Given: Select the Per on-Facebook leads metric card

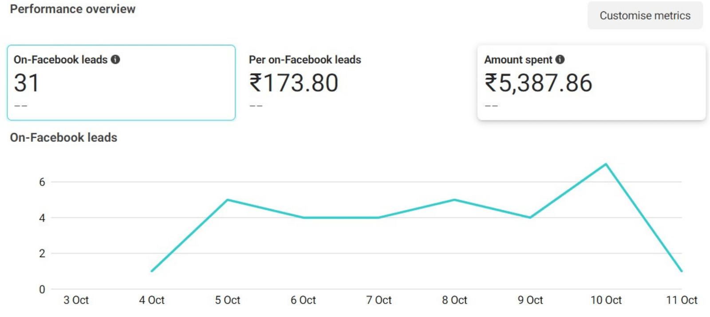Looking at the screenshot, I should coord(355,82).
